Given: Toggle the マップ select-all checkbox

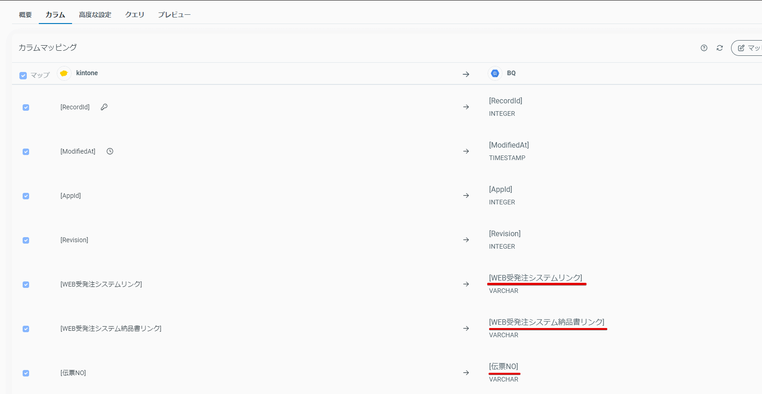Looking at the screenshot, I should (x=23, y=76).
